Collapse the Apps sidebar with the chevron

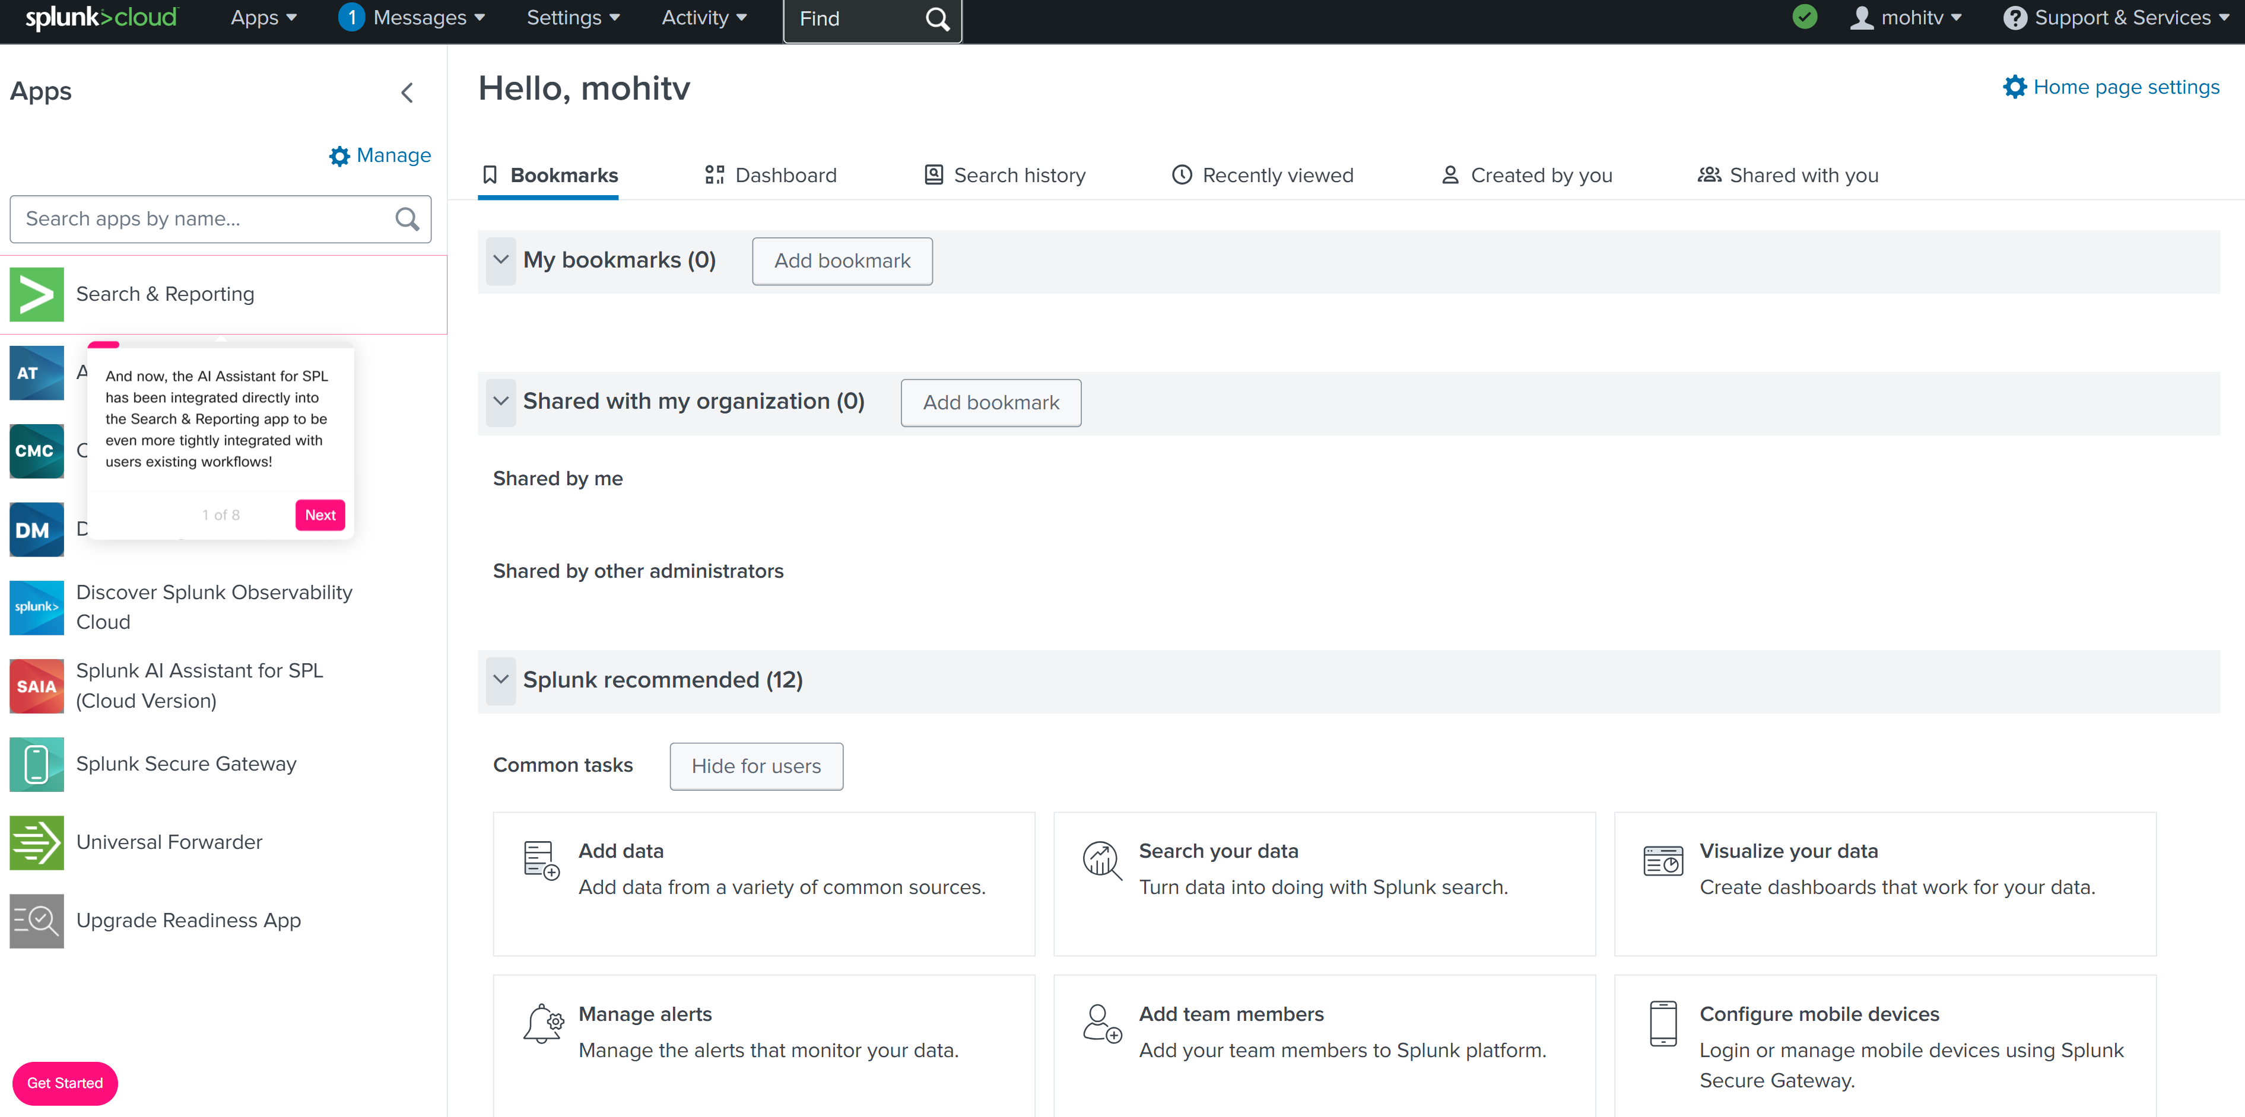coord(407,93)
